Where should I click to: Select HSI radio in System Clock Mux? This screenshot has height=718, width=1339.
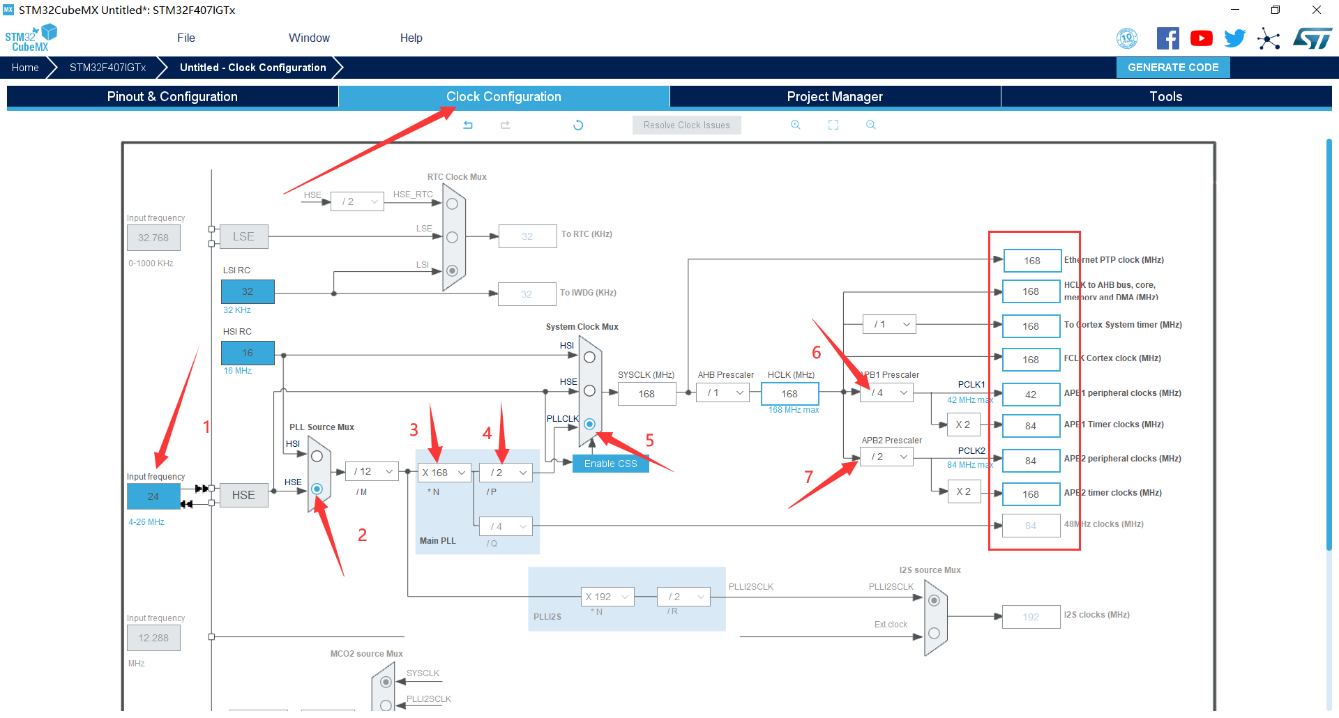tap(589, 357)
